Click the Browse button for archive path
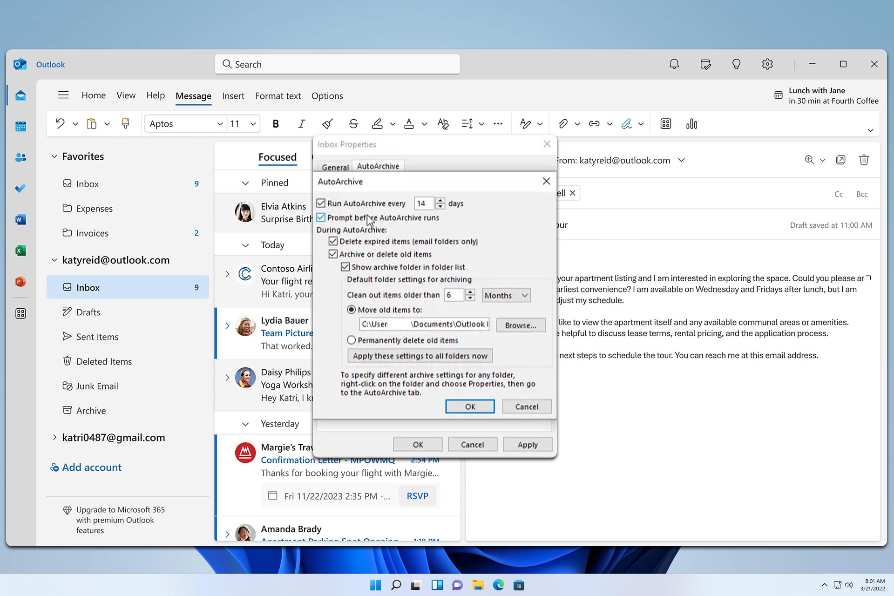Image resolution: width=894 pixels, height=596 pixels. [x=520, y=325]
